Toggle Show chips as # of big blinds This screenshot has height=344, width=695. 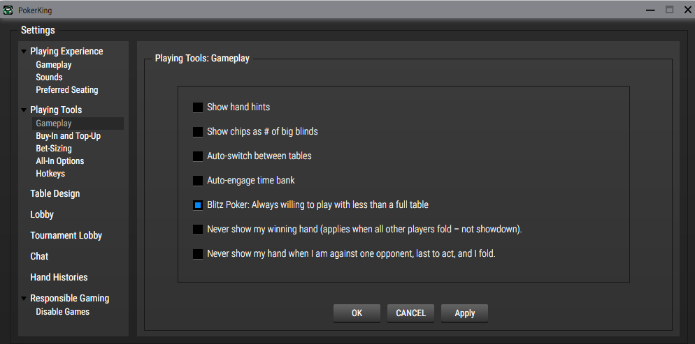point(198,132)
